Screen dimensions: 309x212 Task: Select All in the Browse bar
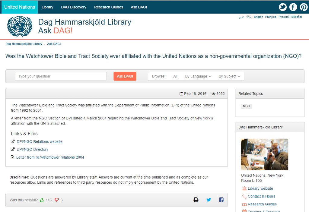[x=175, y=76]
